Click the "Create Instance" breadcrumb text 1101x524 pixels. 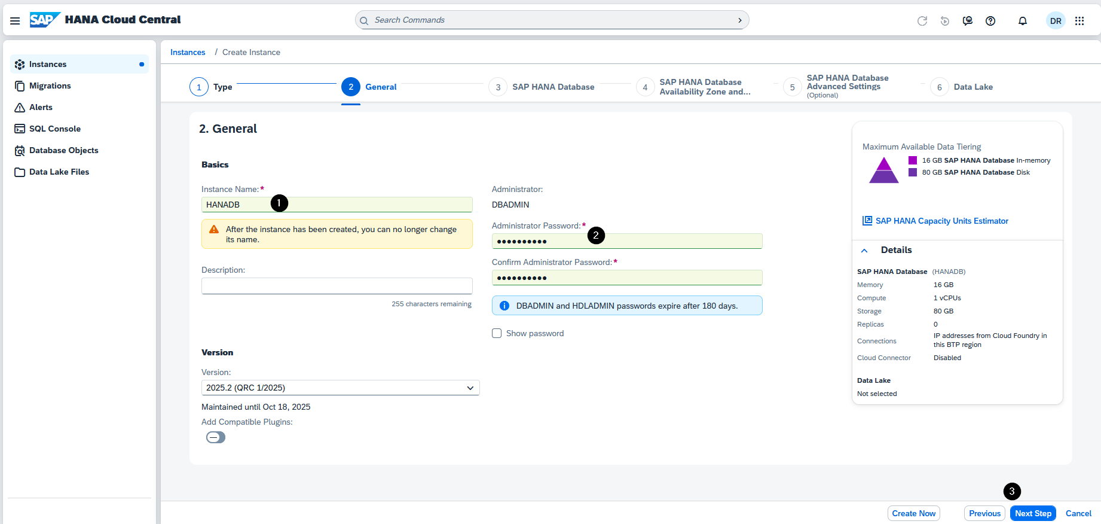click(x=251, y=53)
